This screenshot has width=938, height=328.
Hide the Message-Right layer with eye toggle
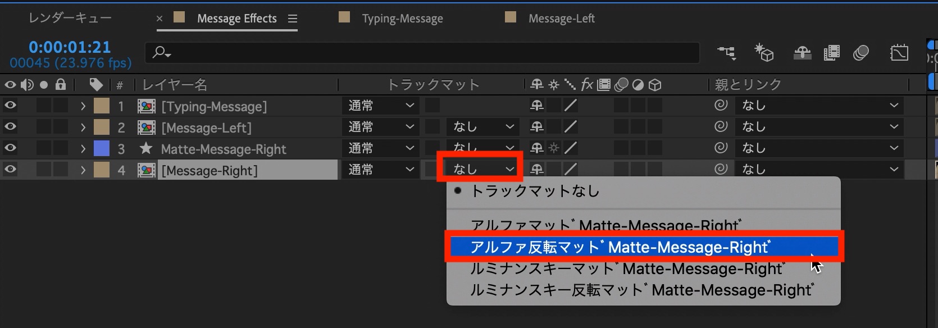click(10, 169)
